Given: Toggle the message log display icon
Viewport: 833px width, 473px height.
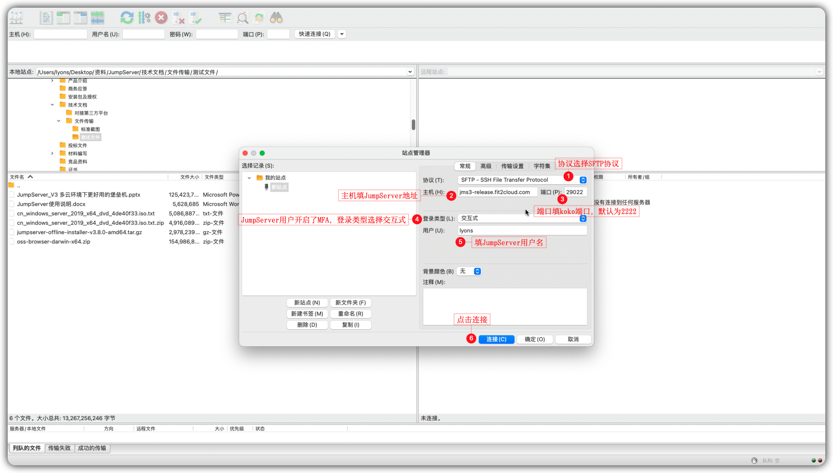Looking at the screenshot, I should point(46,18).
